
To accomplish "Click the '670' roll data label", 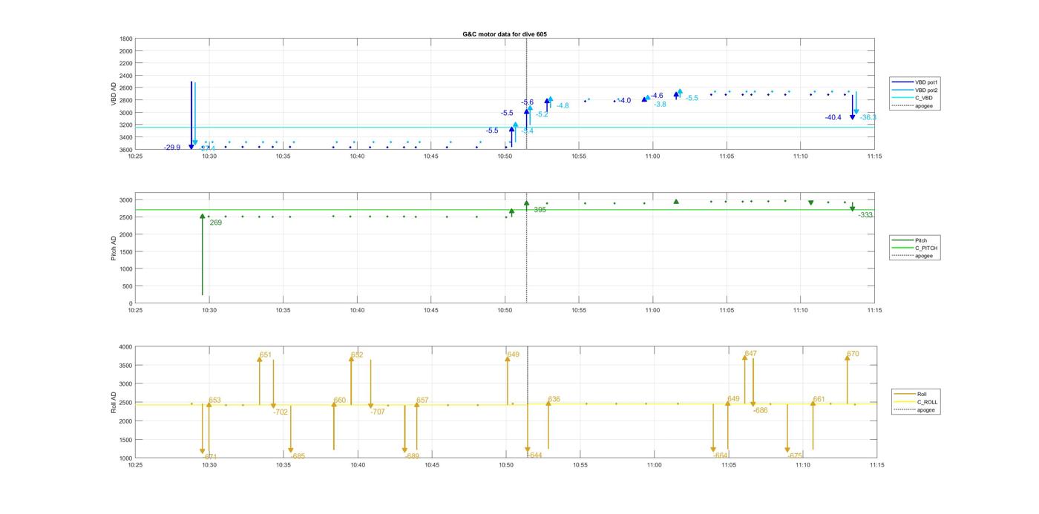I will pyautogui.click(x=853, y=354).
